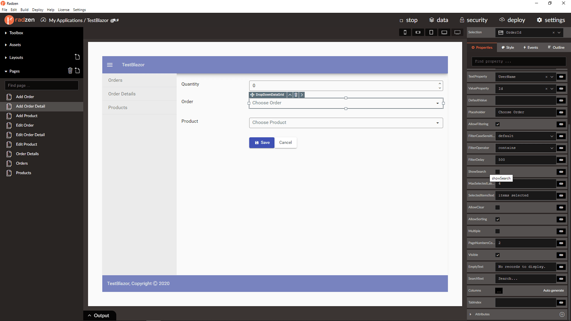Clear the ValueProperty Id value
This screenshot has height=321, width=571.
[546, 89]
